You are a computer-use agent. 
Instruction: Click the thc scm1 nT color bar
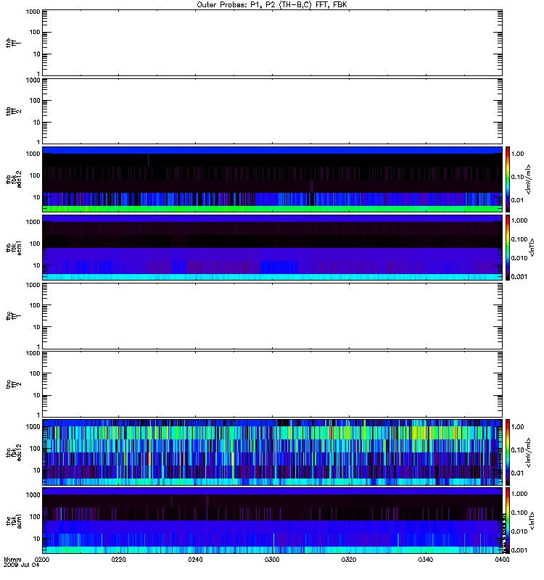coord(508,521)
